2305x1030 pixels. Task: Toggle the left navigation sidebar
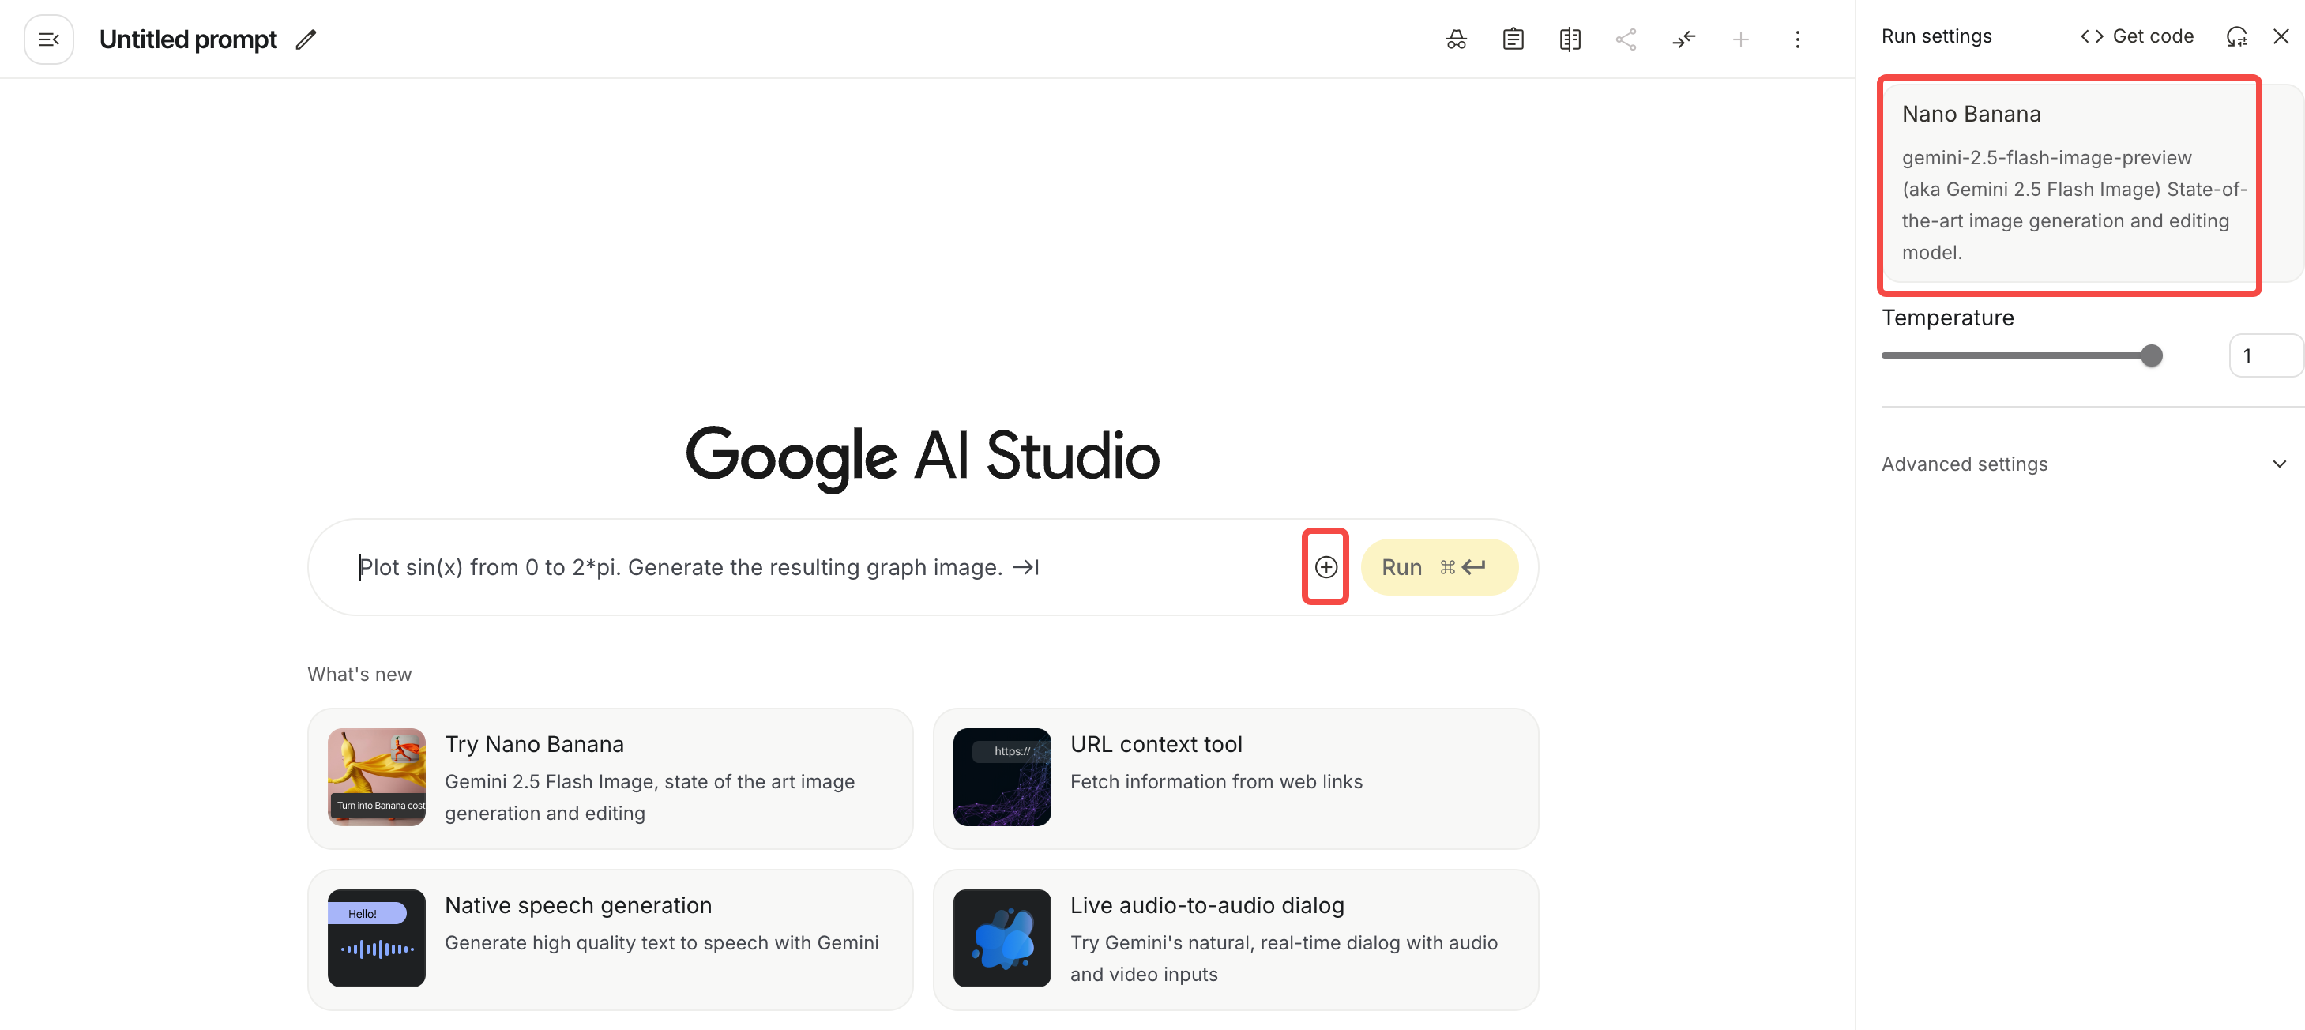[x=48, y=39]
